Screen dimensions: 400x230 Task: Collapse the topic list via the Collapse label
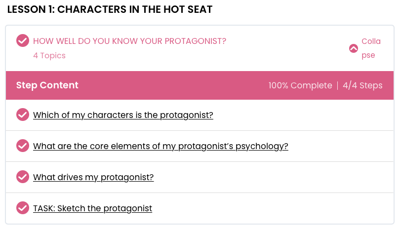(x=371, y=48)
